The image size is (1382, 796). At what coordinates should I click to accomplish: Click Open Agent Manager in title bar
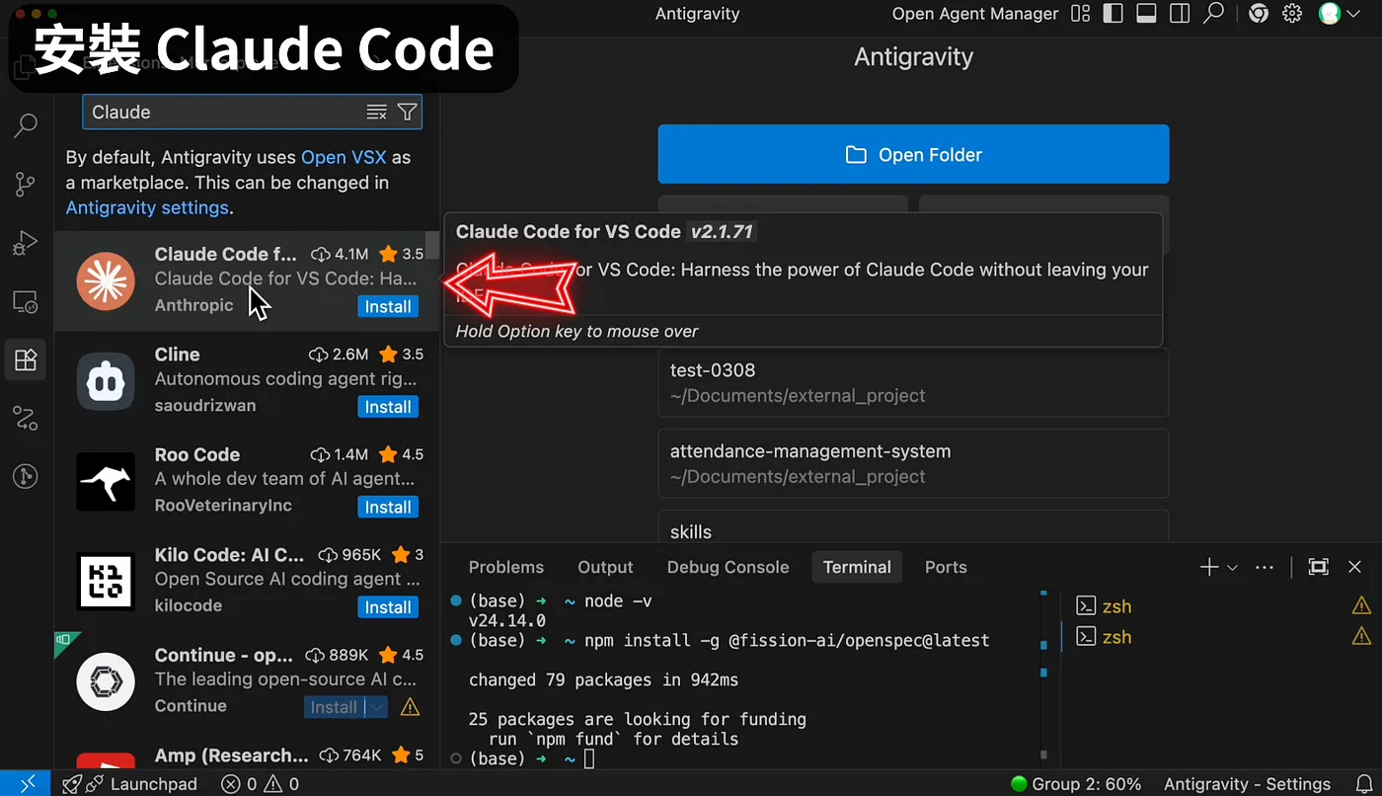point(975,14)
